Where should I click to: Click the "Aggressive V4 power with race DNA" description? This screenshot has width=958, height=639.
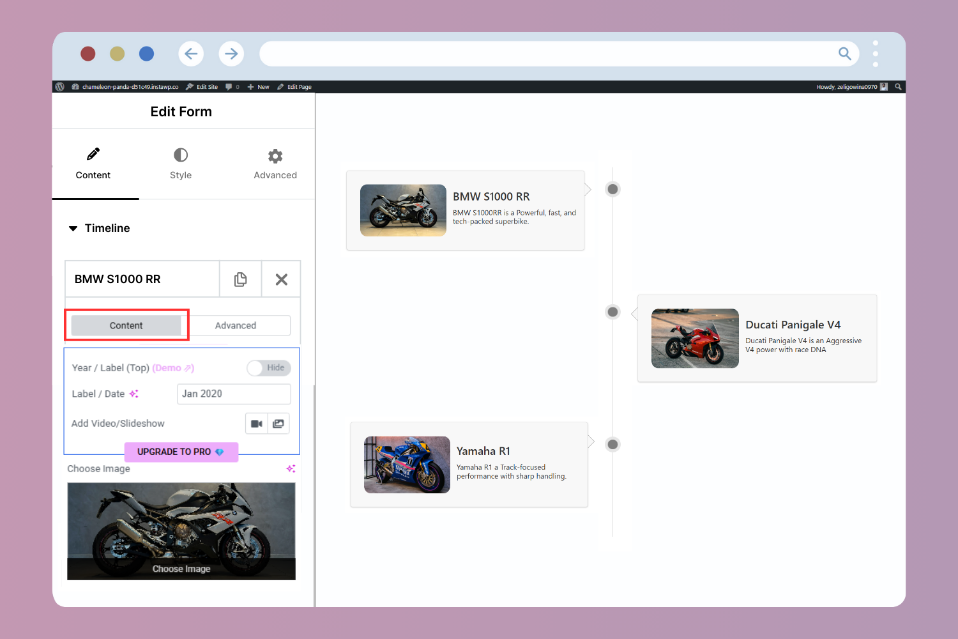pyautogui.click(x=803, y=345)
